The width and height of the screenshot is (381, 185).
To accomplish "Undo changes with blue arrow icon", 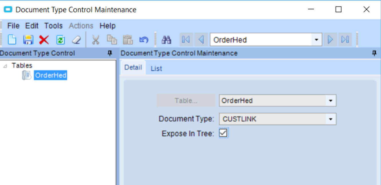I will pos(144,40).
